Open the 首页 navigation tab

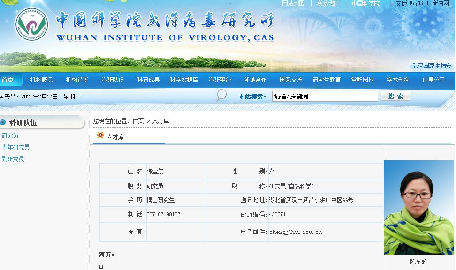pos(7,80)
